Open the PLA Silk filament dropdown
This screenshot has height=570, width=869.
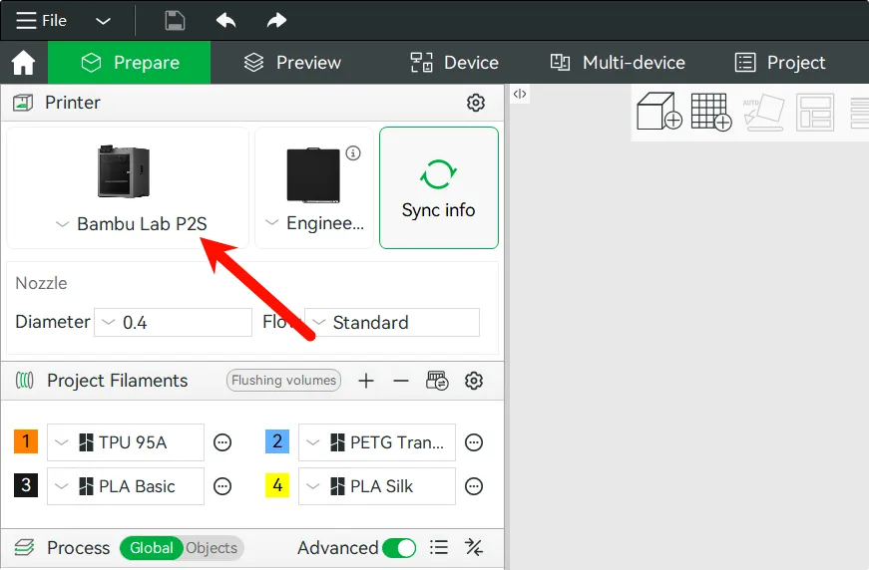377,486
